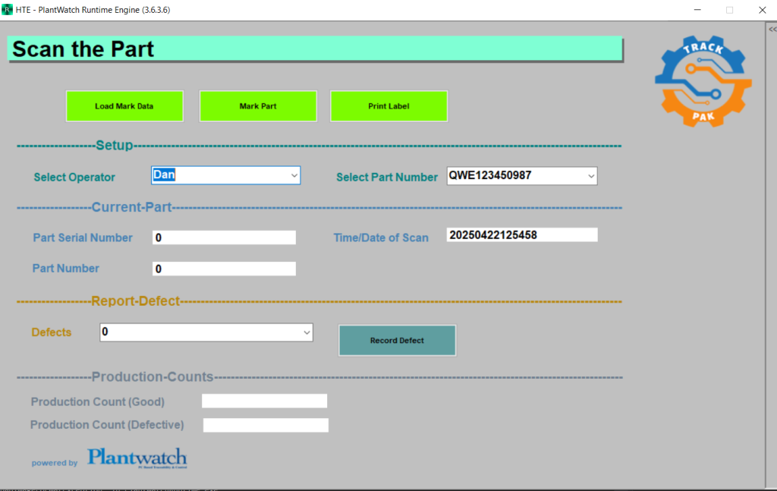Expand the side panel with double-chevron
Viewport: 777px width, 491px height.
pyautogui.click(x=772, y=30)
